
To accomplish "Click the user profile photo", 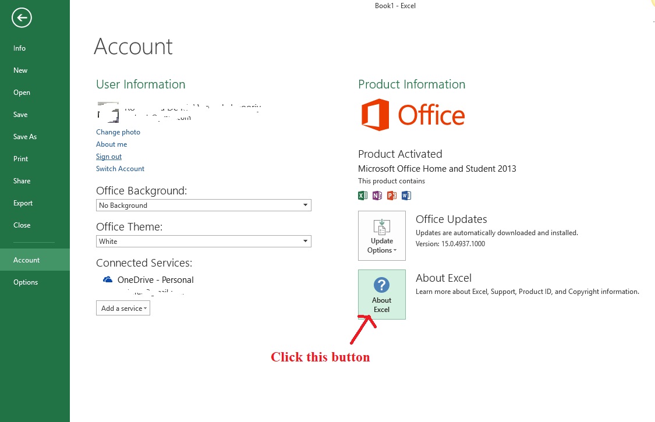I will (108, 112).
